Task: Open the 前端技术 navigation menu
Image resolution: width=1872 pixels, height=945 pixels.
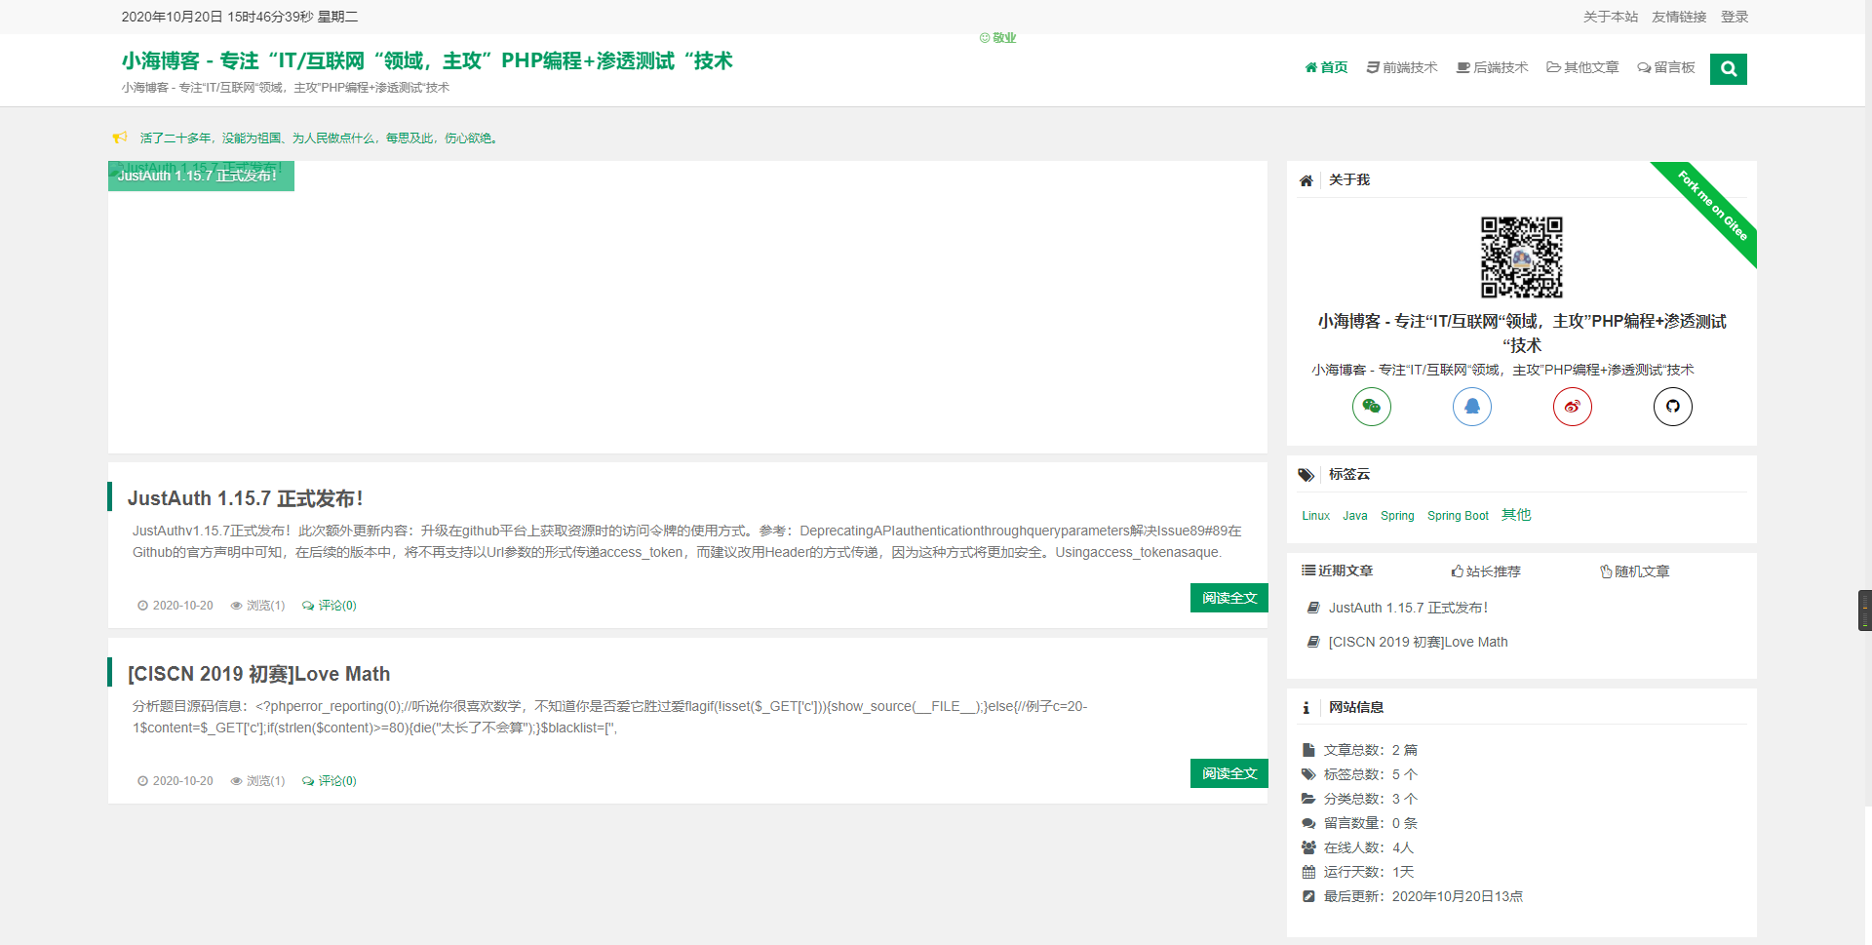Action: (1402, 67)
